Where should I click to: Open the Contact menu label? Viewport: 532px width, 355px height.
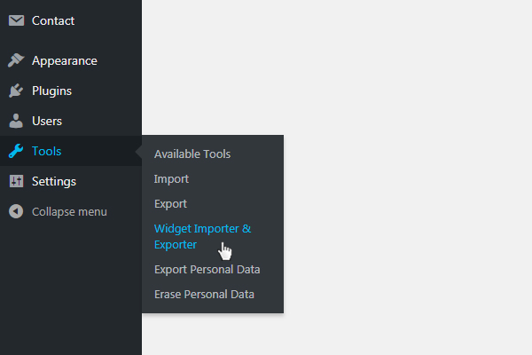pyautogui.click(x=53, y=20)
